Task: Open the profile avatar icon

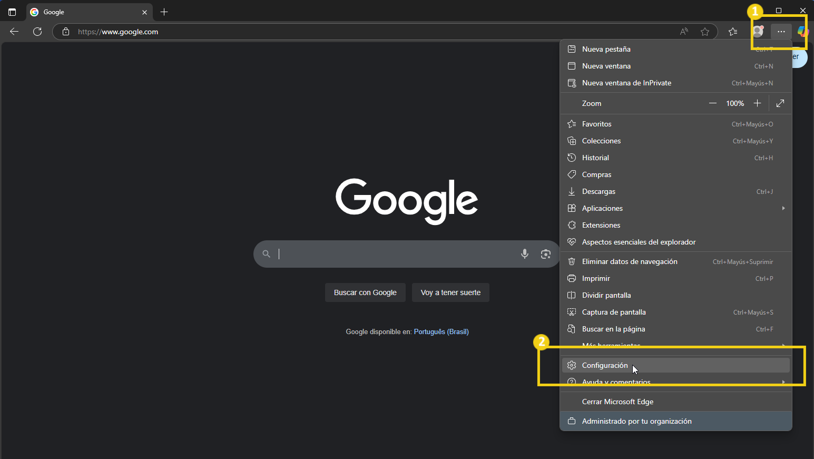Action: click(758, 32)
